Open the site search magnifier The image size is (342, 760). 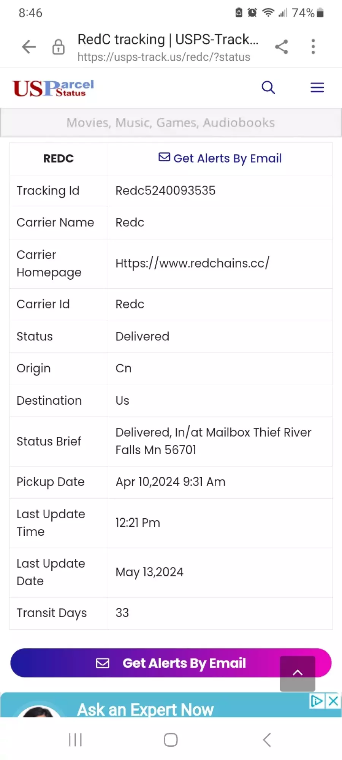click(268, 87)
